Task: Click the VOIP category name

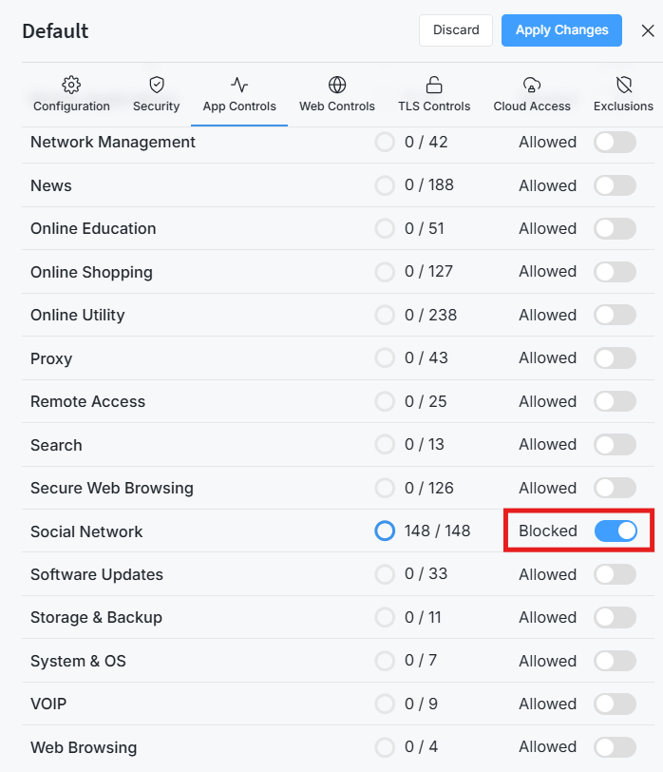Action: 48,704
